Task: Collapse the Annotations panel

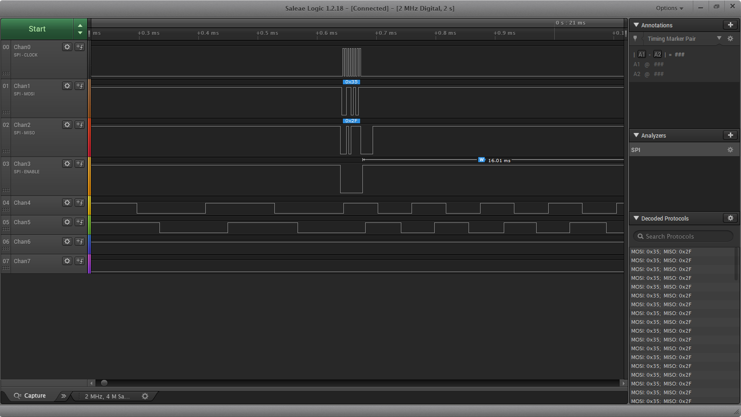Action: [x=636, y=25]
